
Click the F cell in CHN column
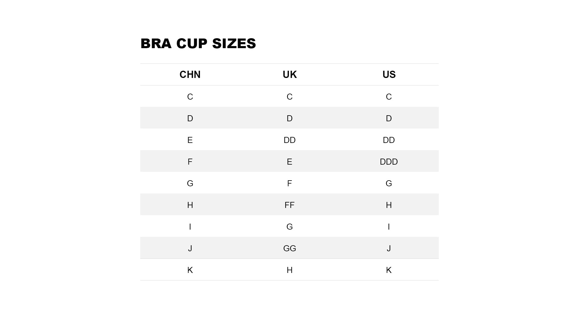[x=190, y=162]
